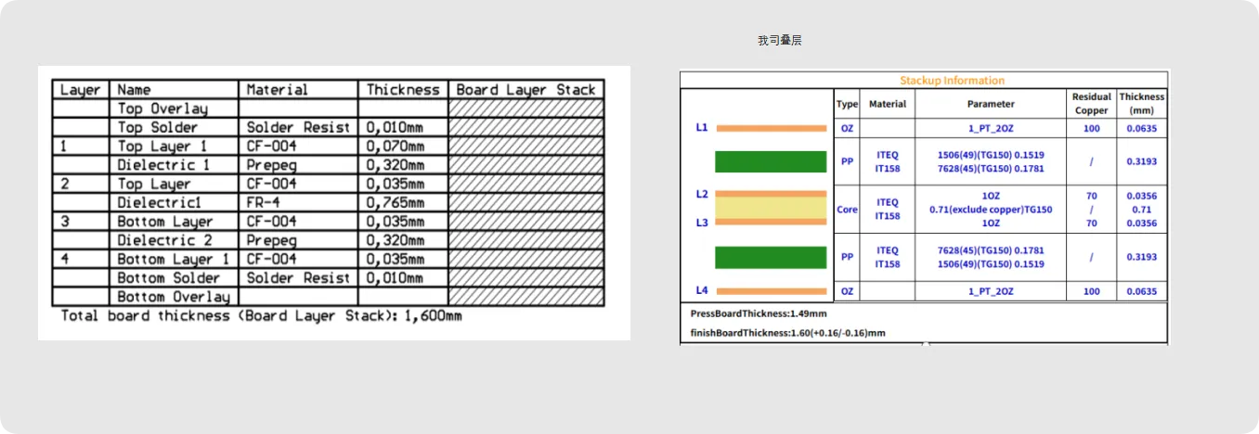Select the "Material" header in left table
The height and width of the screenshot is (434, 1259).
[277, 90]
